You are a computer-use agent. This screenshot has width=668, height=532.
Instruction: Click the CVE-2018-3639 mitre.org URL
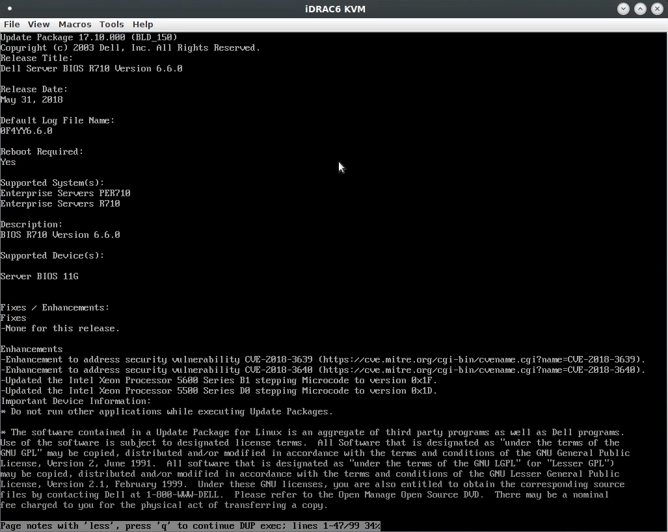(x=480, y=360)
